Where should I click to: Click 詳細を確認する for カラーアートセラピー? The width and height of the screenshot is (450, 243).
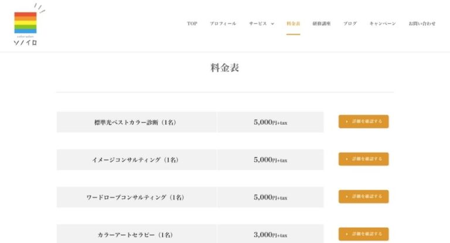(363, 234)
